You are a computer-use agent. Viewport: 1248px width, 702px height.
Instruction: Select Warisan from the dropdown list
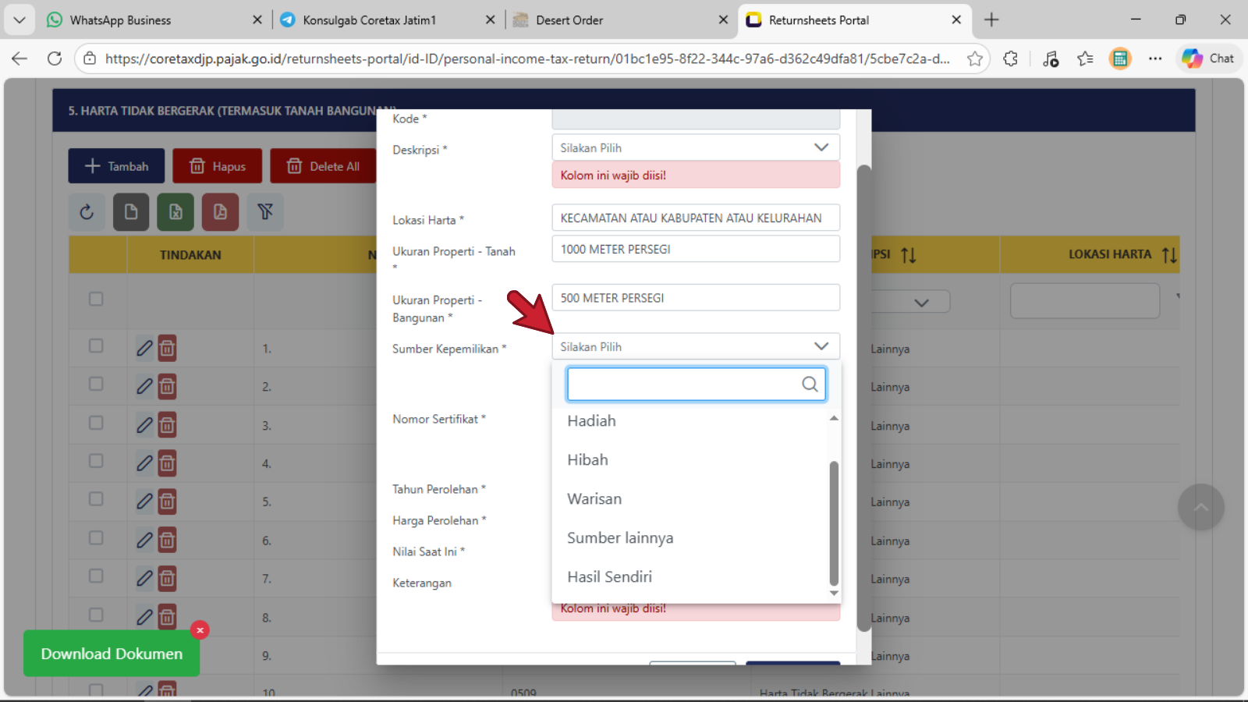594,499
